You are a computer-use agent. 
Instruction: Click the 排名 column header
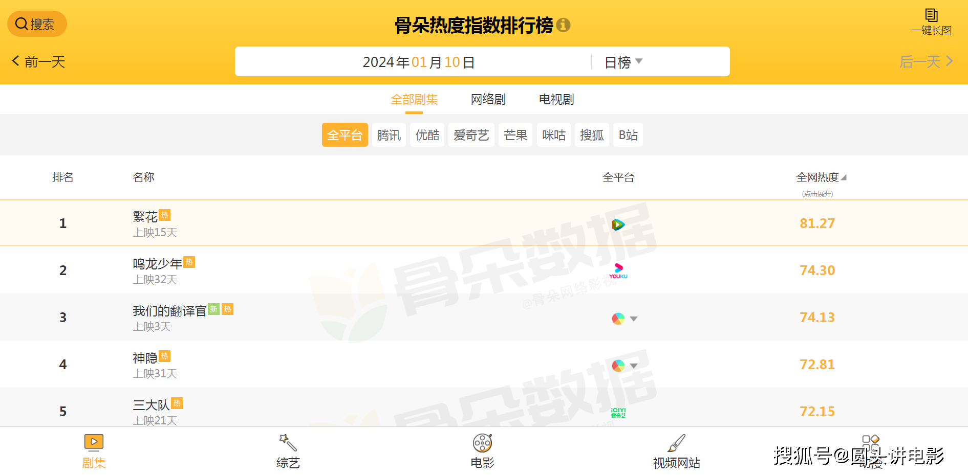(x=63, y=177)
